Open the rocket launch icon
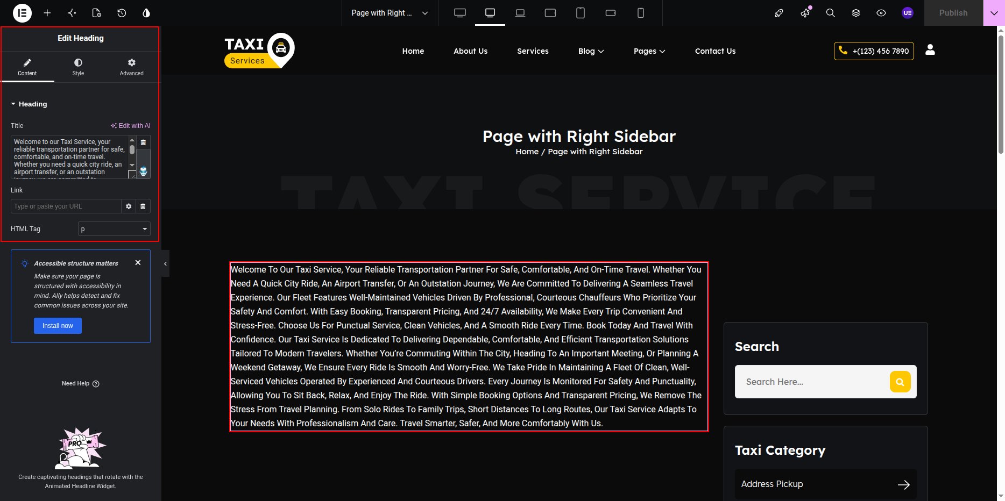Viewport: 1005px width, 501px height. pos(779,13)
